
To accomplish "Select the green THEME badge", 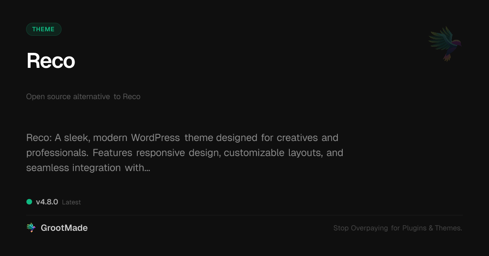I will (x=44, y=29).
